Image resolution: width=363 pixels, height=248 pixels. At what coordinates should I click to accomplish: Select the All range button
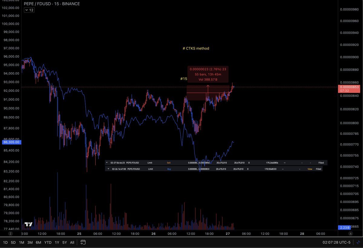(72, 242)
